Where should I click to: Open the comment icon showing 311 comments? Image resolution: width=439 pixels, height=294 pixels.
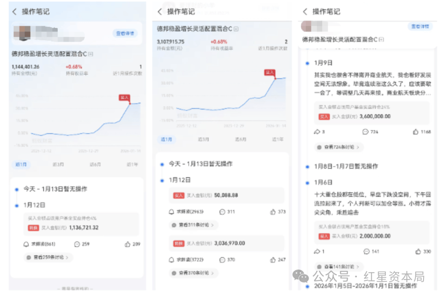[222, 212]
